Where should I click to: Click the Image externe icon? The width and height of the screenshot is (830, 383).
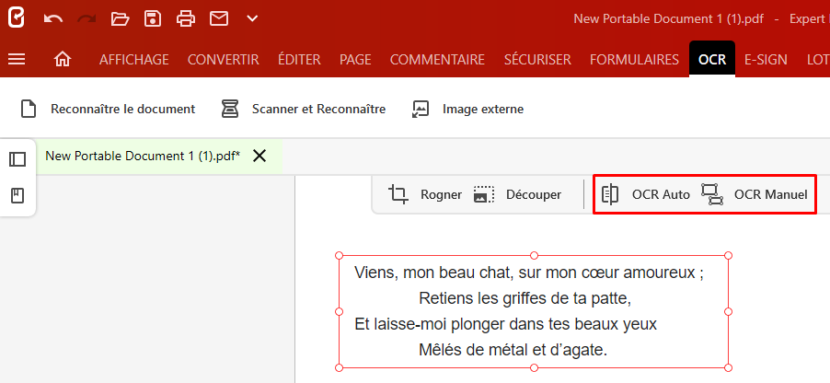[421, 109]
